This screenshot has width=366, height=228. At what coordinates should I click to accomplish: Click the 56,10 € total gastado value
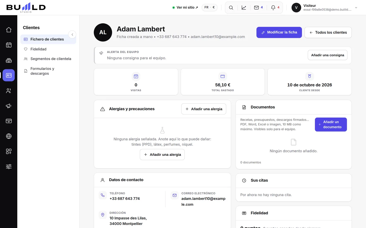click(x=223, y=85)
